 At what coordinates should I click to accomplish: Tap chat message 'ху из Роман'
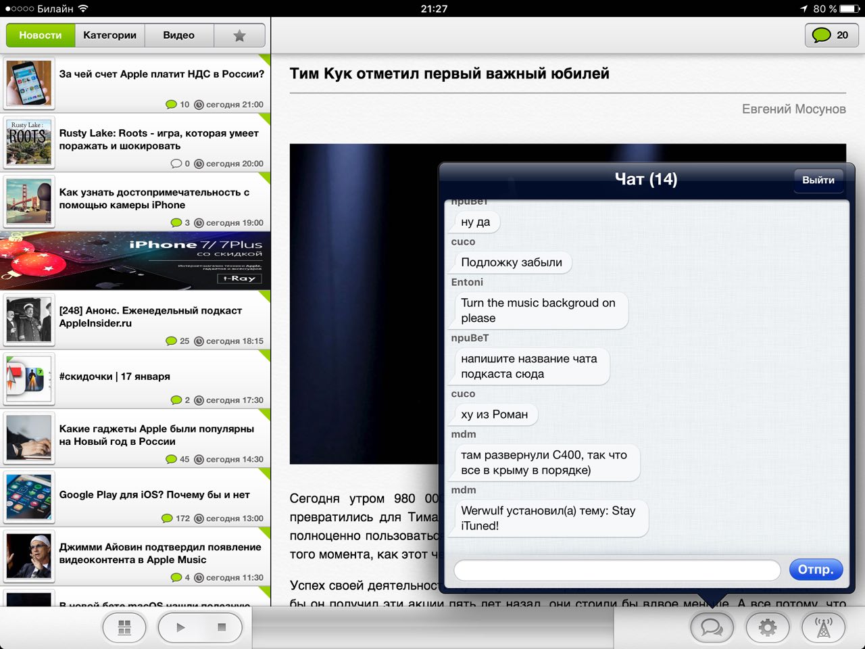point(495,414)
